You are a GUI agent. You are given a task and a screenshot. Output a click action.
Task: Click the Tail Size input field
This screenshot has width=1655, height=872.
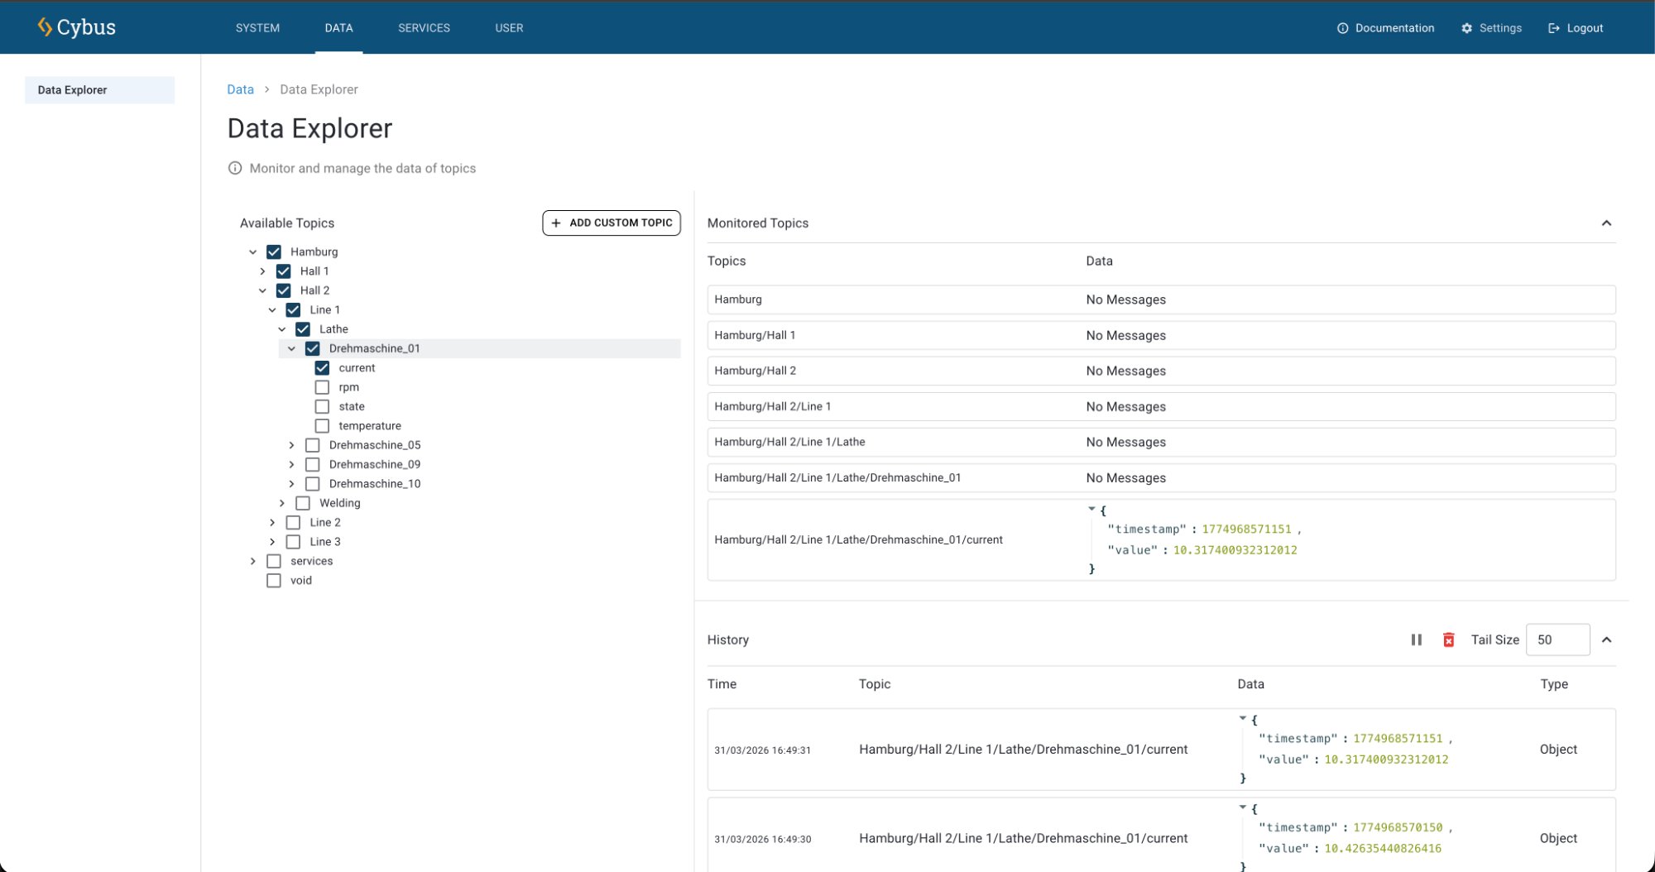1557,640
